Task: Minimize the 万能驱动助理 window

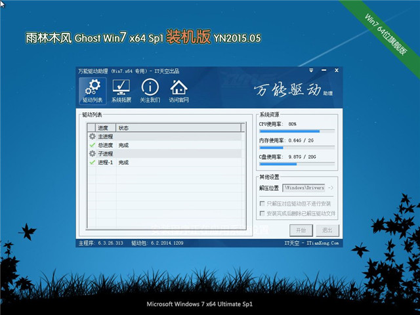Action: pyautogui.click(x=324, y=70)
